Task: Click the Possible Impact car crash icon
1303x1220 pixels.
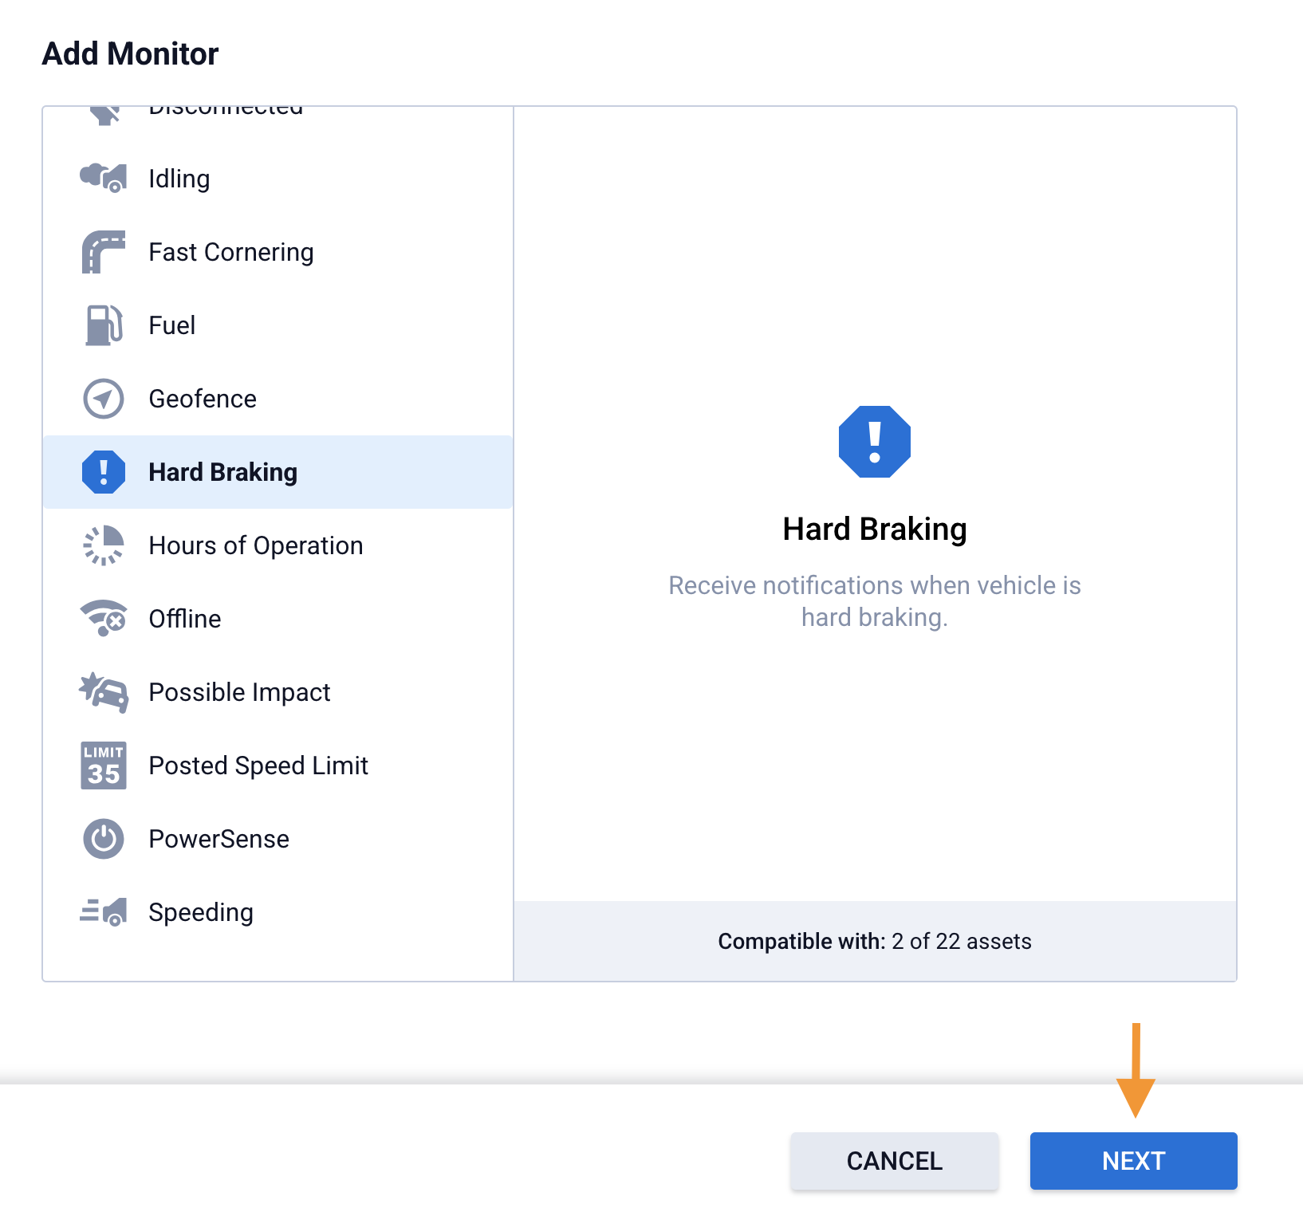Action: pyautogui.click(x=103, y=692)
